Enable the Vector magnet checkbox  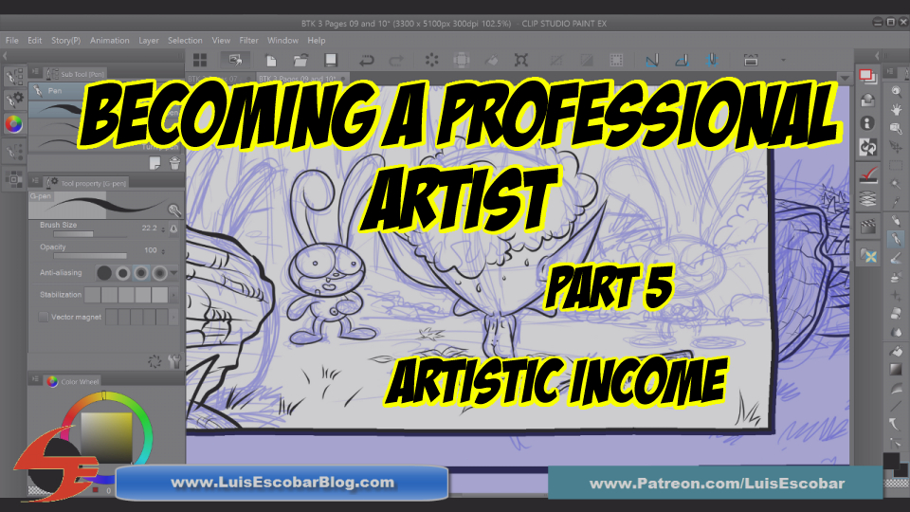click(x=44, y=317)
